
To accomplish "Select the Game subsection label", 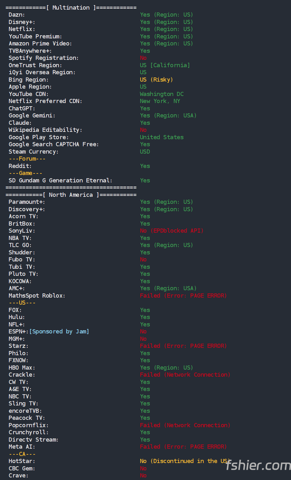I will pos(26,173).
